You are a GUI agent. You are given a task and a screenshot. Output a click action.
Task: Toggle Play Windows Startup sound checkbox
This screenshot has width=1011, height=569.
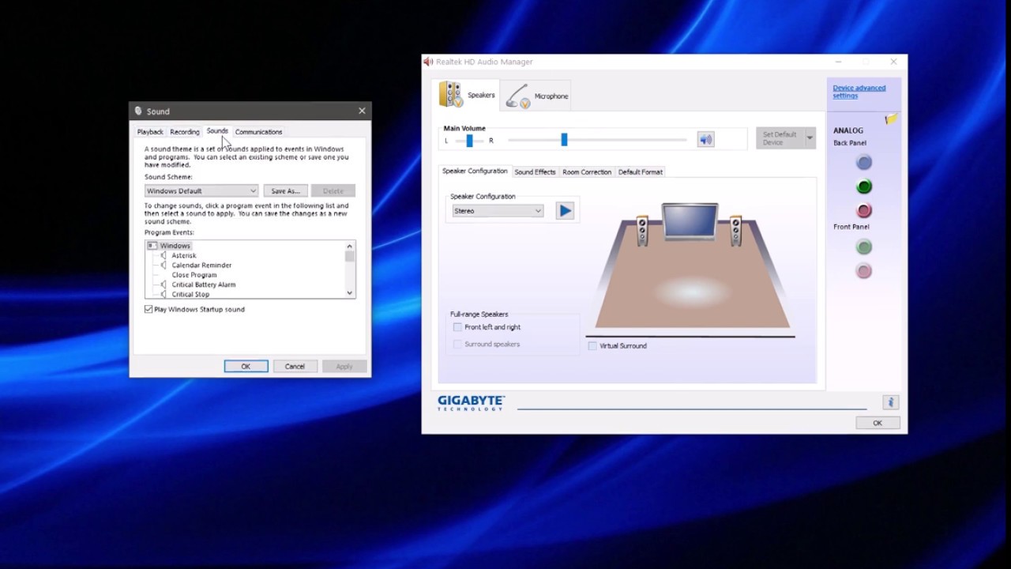(x=148, y=309)
